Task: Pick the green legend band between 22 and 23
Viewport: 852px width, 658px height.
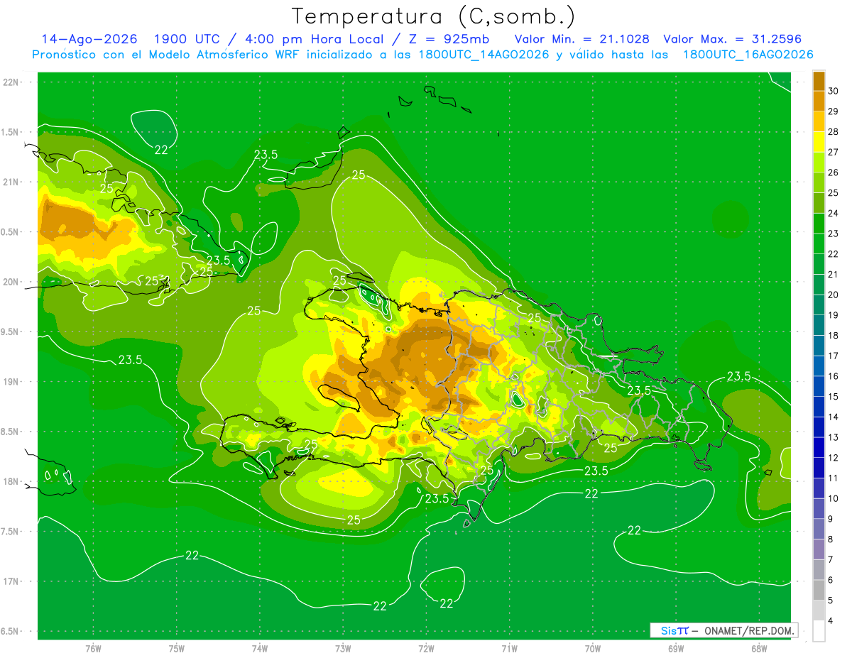Action: point(819,243)
